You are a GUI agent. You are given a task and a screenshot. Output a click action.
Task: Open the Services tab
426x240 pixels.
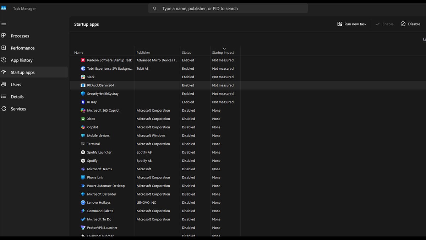coord(18,109)
